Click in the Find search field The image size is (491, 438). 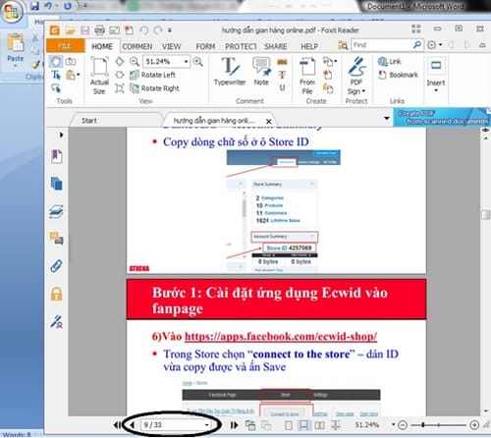point(381,45)
